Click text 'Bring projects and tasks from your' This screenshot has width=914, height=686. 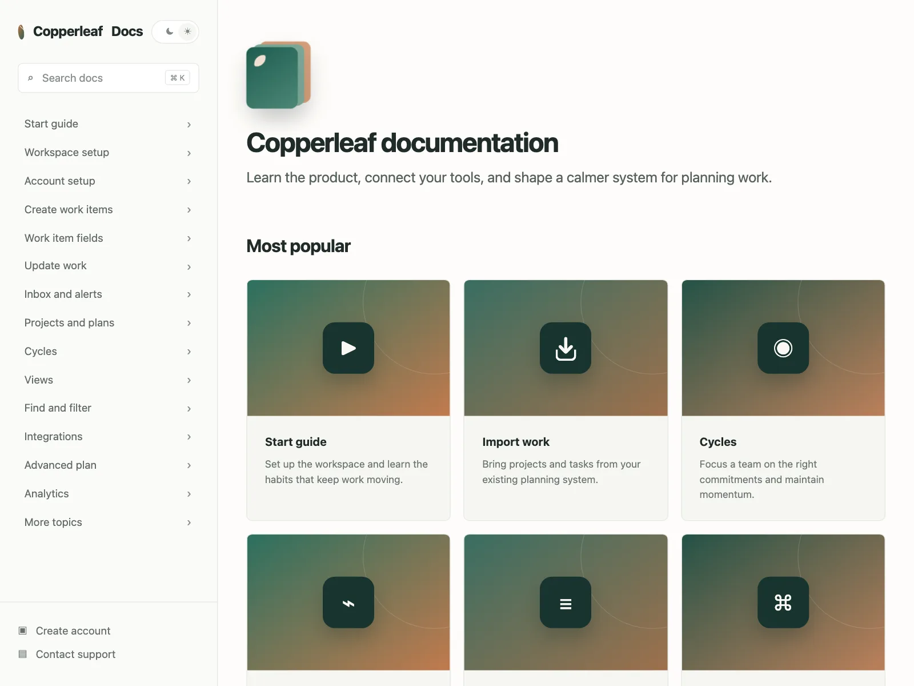[562, 464]
